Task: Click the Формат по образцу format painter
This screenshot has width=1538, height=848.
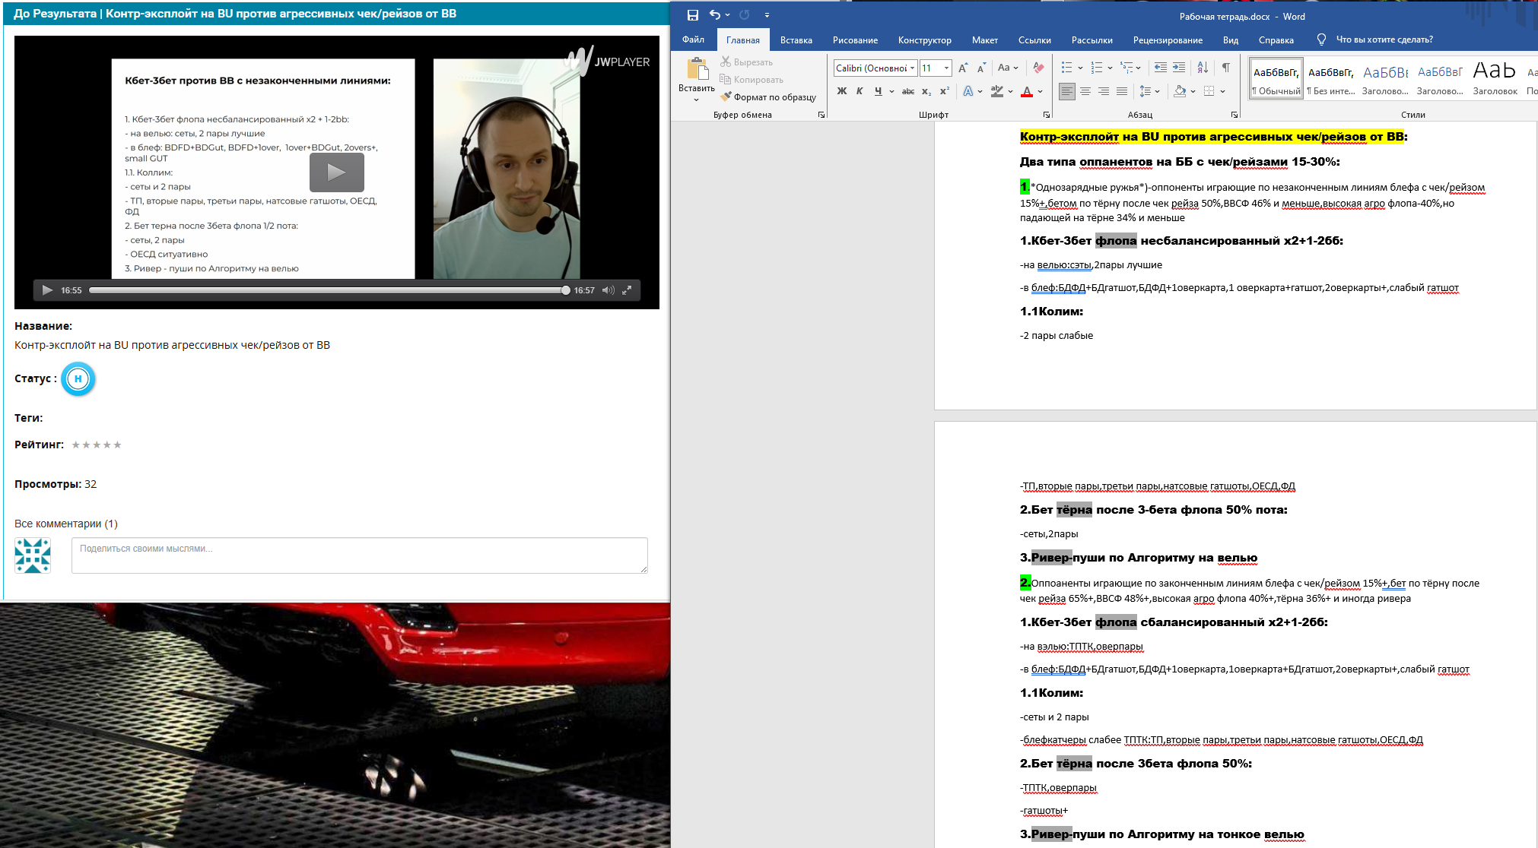Action: 768,97
